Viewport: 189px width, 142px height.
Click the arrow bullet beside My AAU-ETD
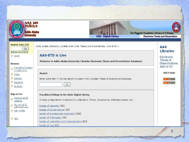(x=12, y=106)
